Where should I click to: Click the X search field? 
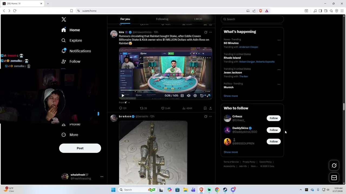pos(252,19)
